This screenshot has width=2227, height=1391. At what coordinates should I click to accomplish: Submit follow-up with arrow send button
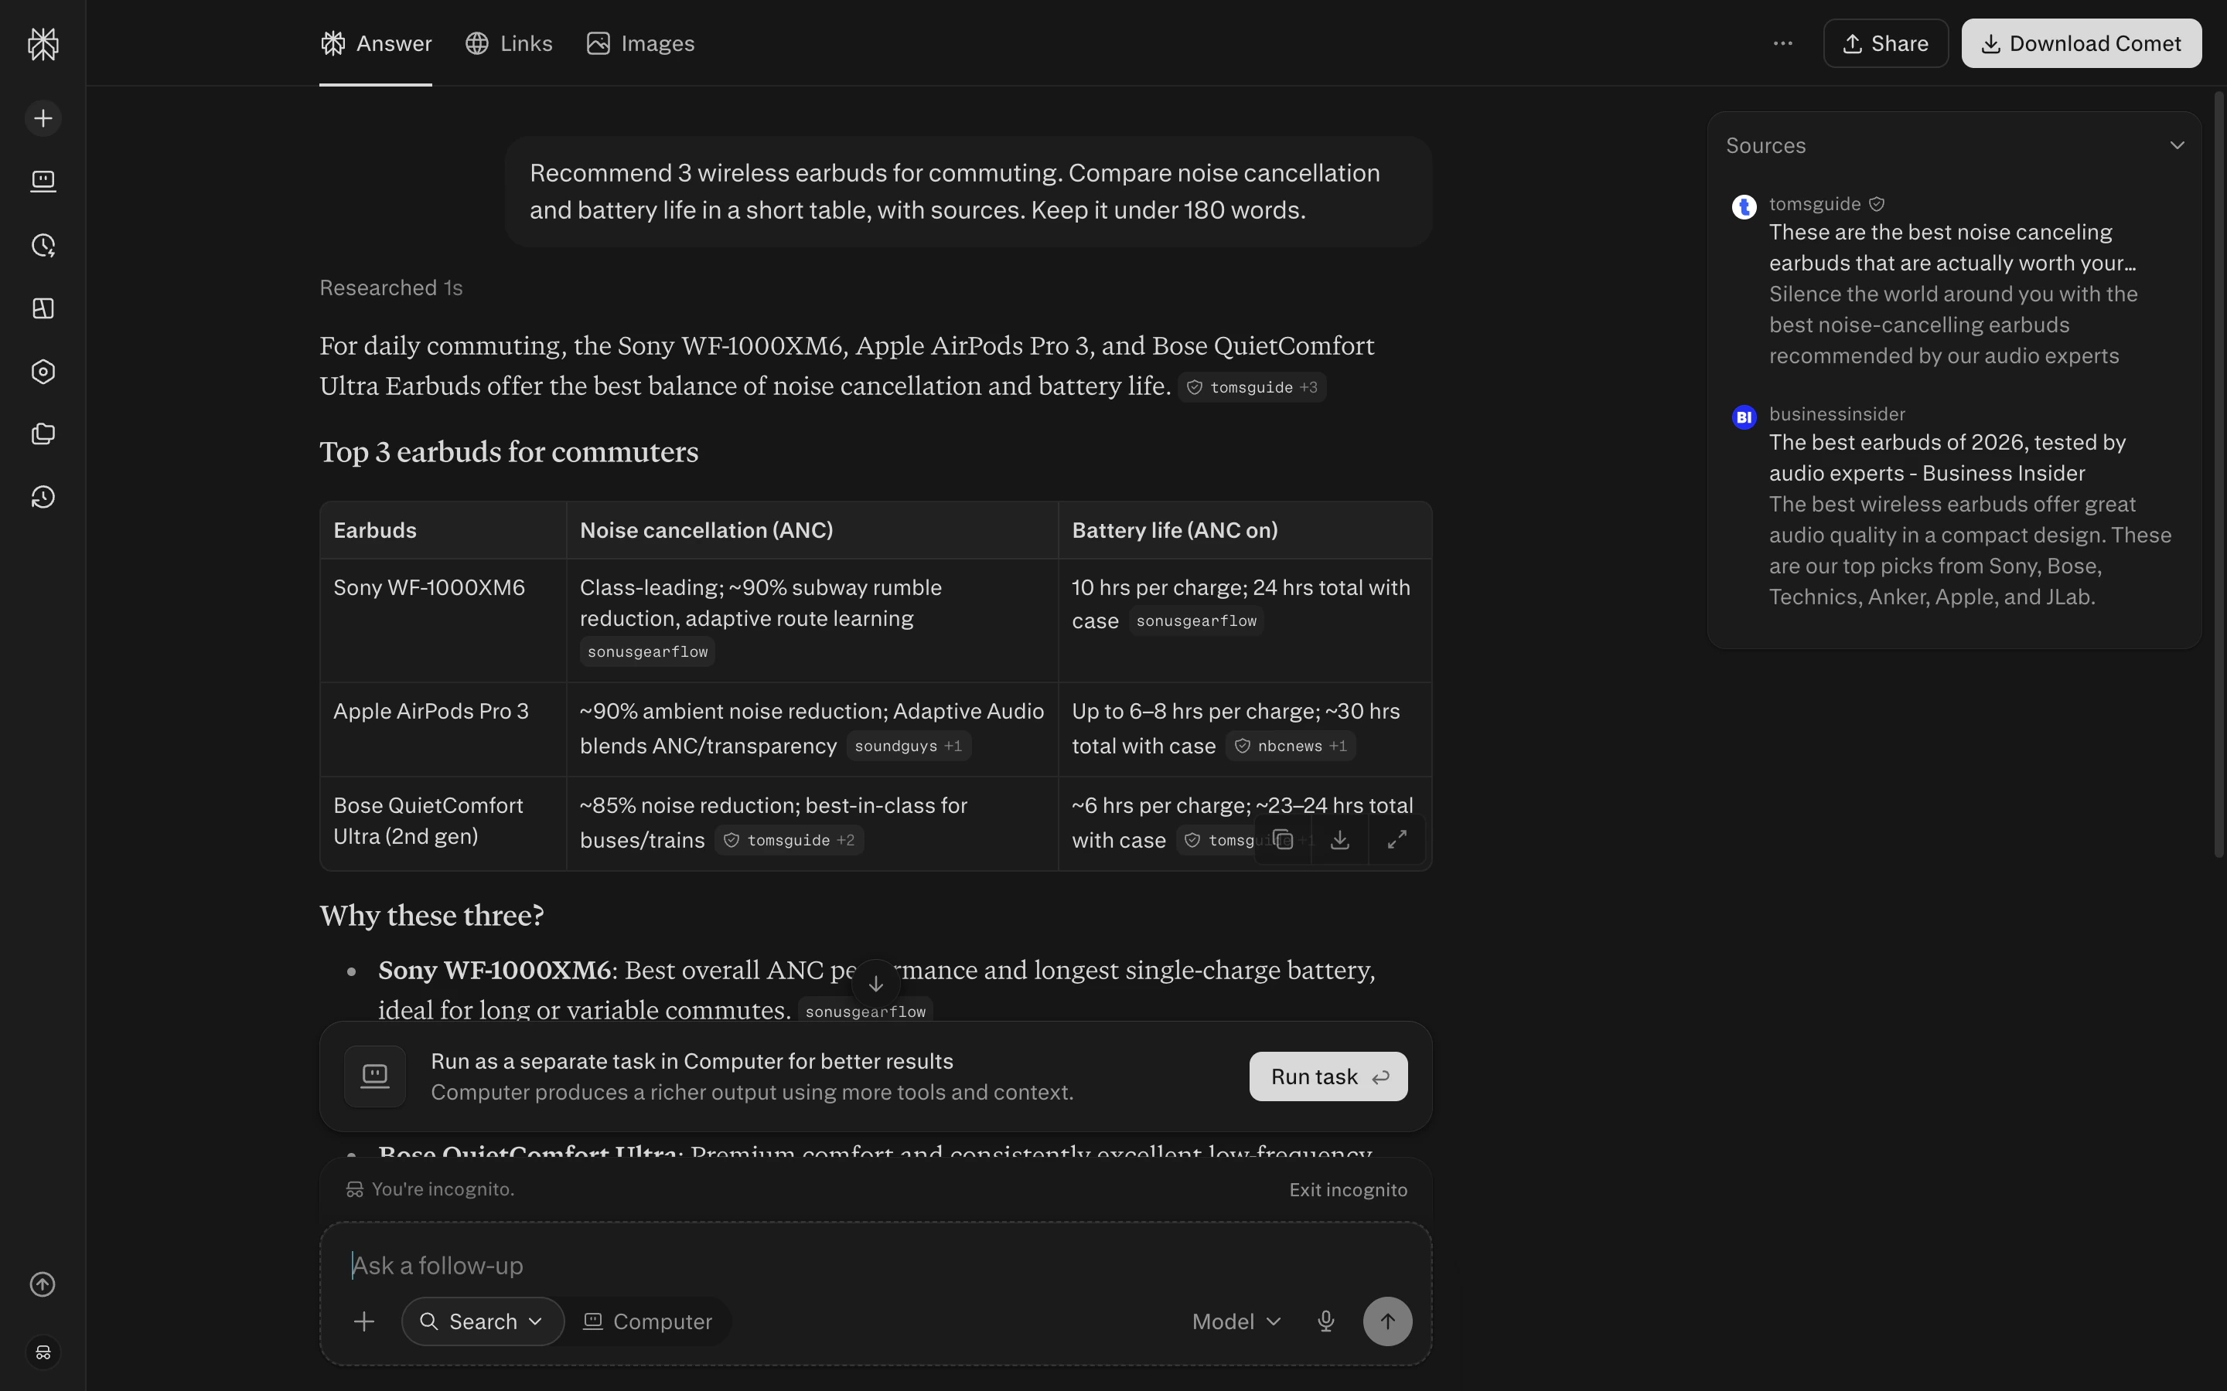click(x=1386, y=1321)
